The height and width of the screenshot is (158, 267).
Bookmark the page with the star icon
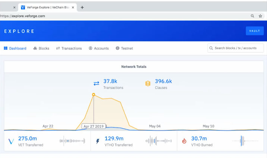click(260, 16)
